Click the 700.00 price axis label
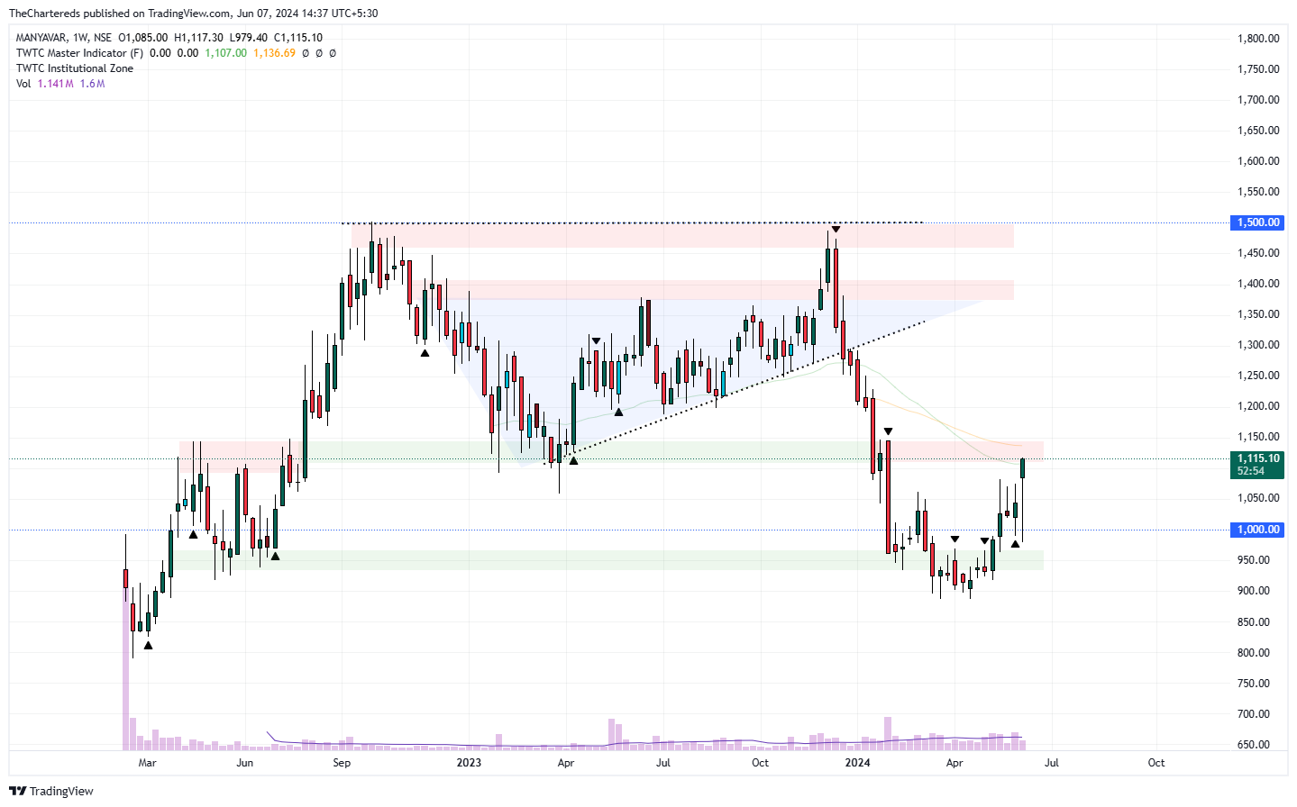Image resolution: width=1297 pixels, height=807 pixels. 1254,713
